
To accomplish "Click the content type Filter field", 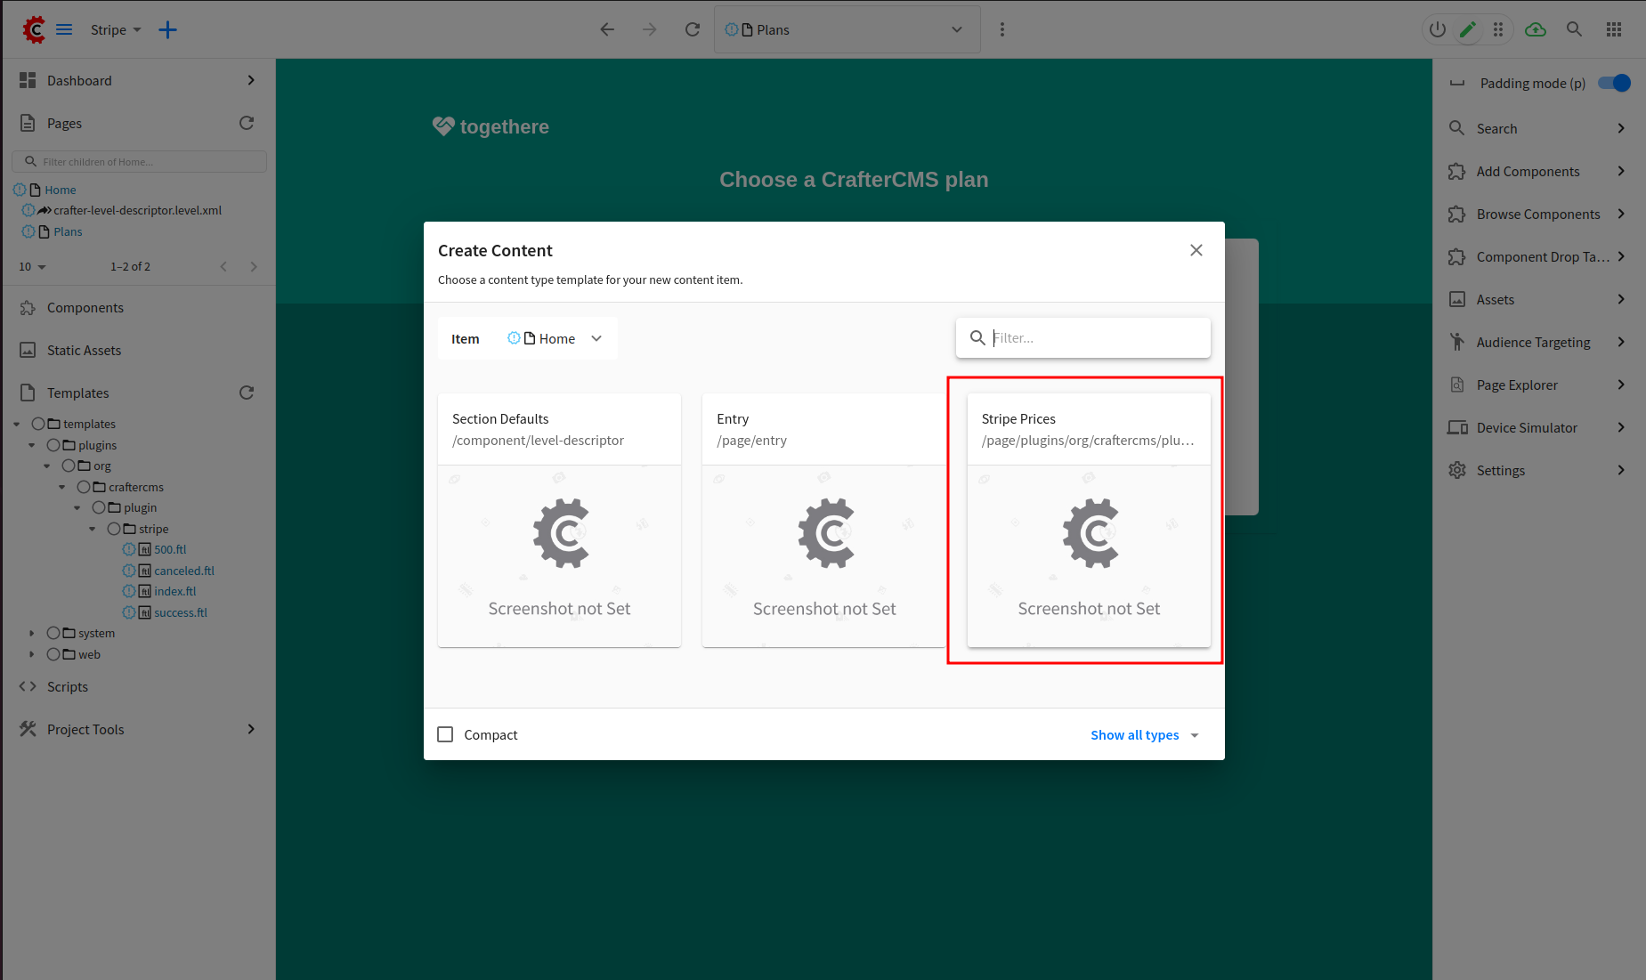I will pyautogui.click(x=1083, y=337).
